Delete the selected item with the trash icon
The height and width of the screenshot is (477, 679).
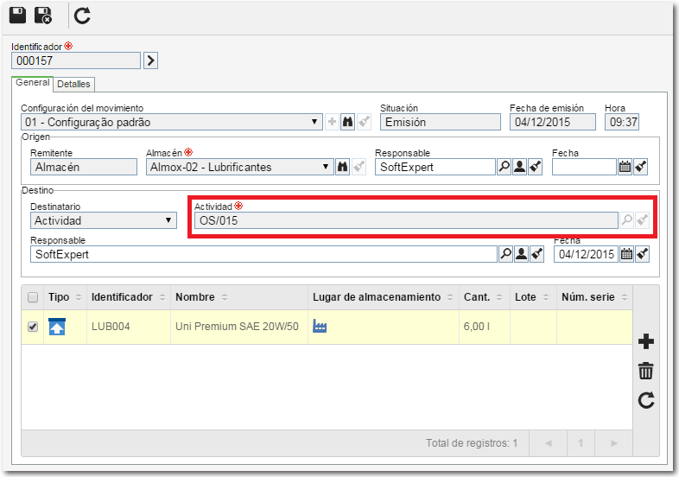tap(645, 372)
